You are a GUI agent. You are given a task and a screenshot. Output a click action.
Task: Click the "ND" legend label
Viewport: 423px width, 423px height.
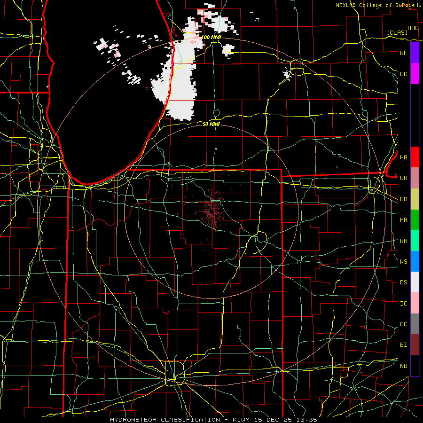click(403, 366)
